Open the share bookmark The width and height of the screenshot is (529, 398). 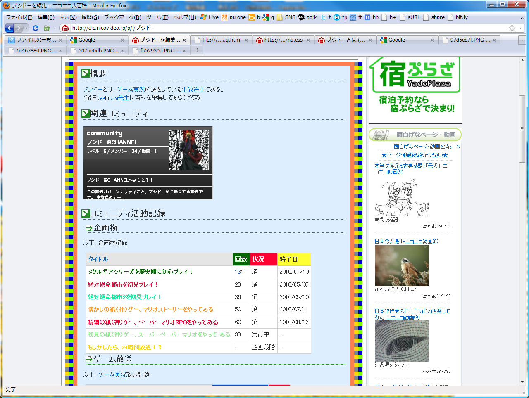(x=434, y=17)
